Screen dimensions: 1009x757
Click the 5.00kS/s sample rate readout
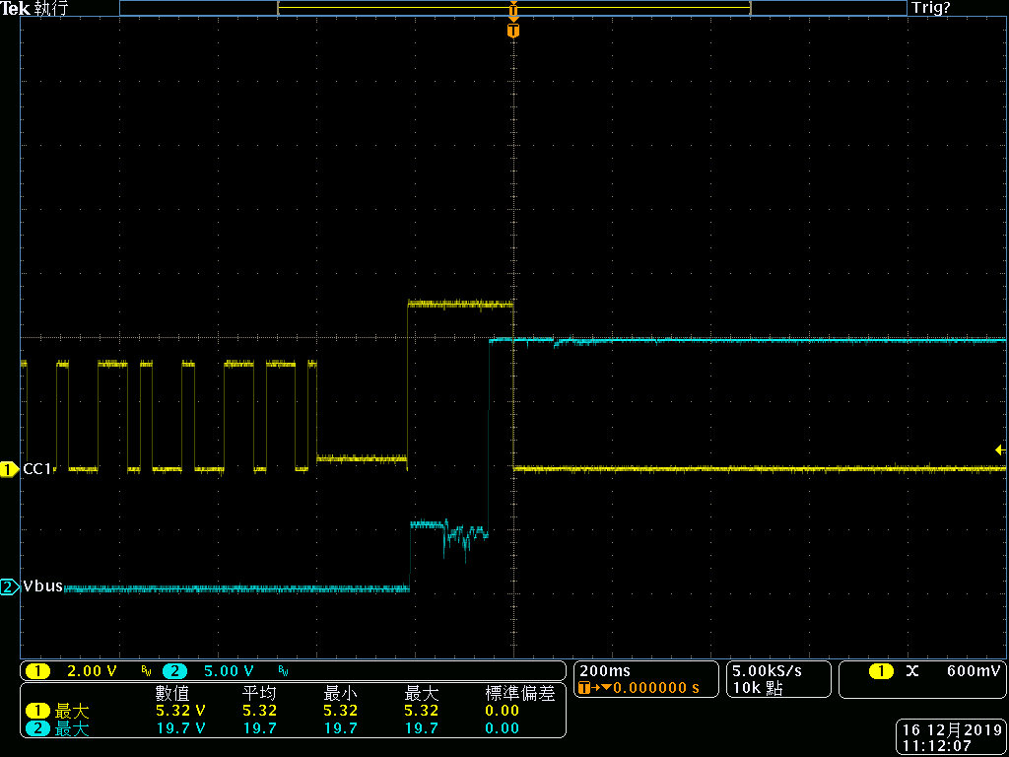[767, 670]
